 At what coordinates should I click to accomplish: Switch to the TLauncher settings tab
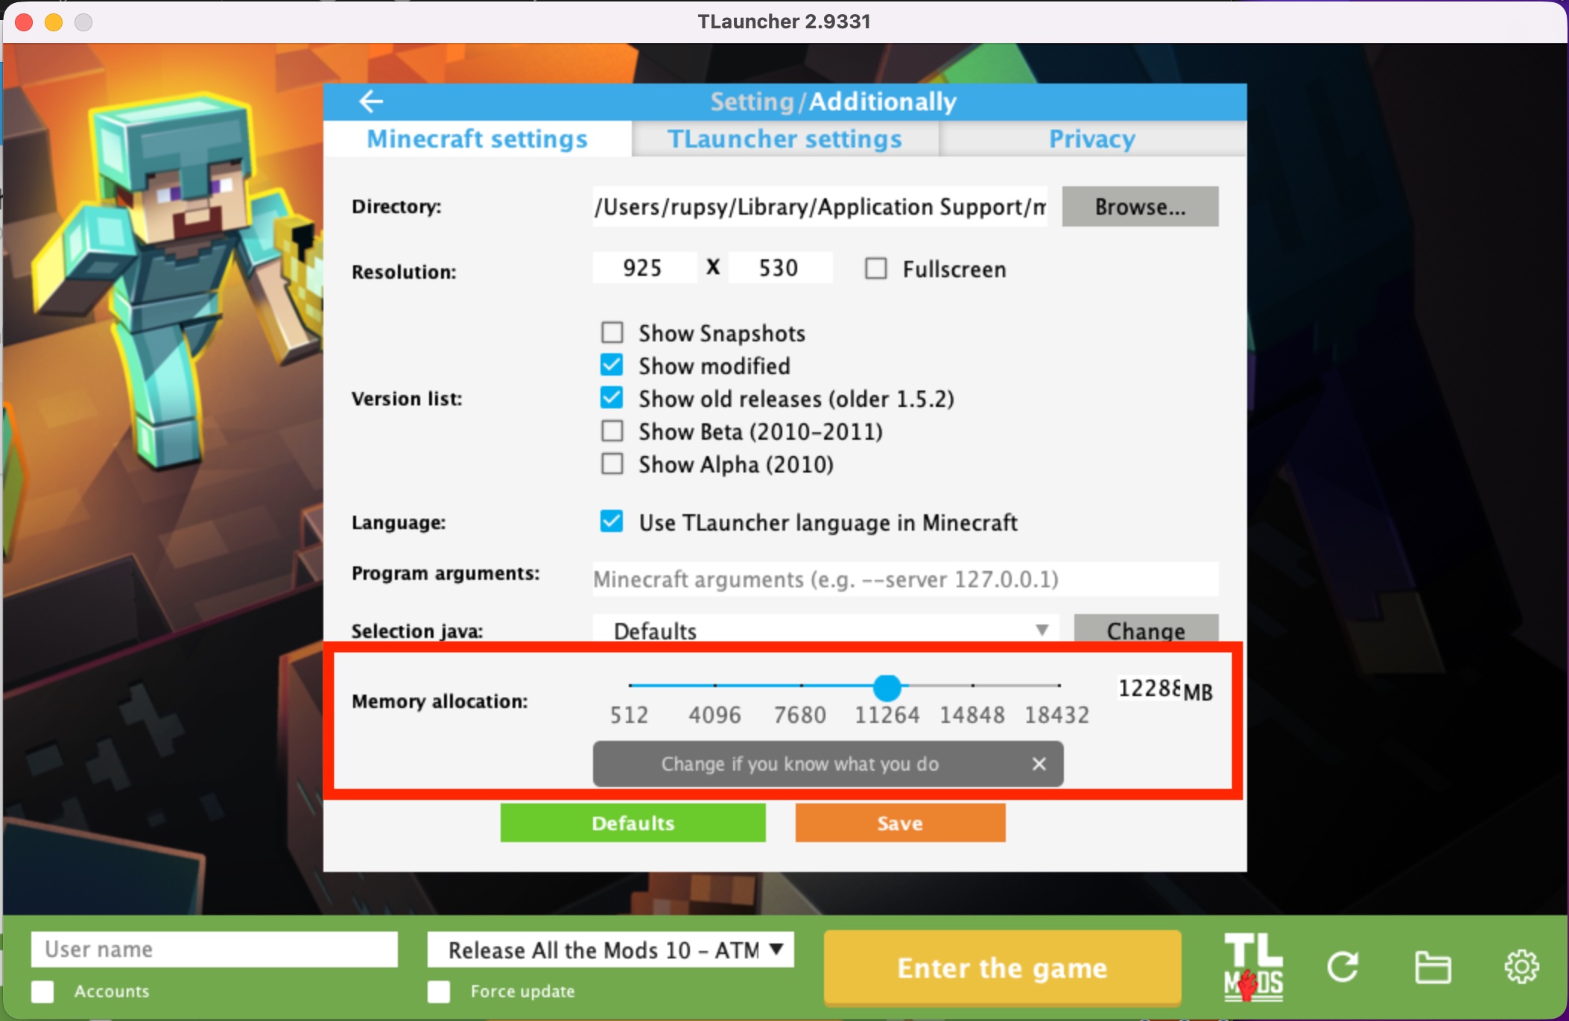click(785, 139)
